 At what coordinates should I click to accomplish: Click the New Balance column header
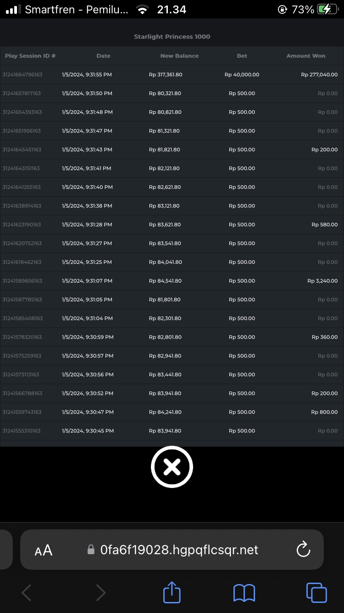[179, 56]
